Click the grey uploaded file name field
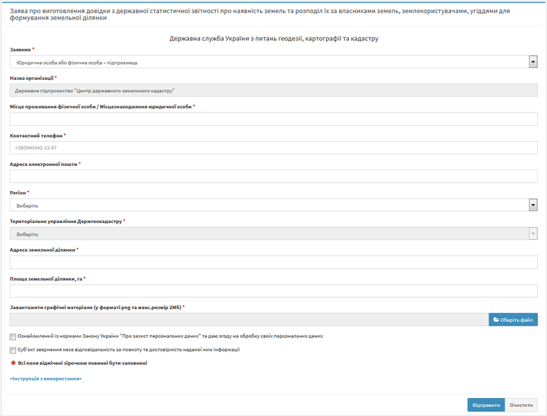 coord(248,319)
